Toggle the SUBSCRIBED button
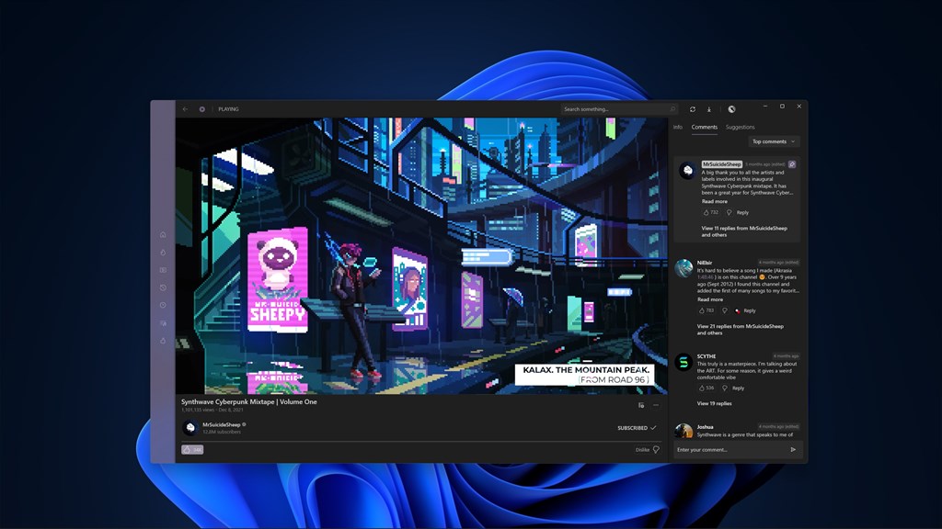The image size is (942, 529). pyautogui.click(x=637, y=428)
